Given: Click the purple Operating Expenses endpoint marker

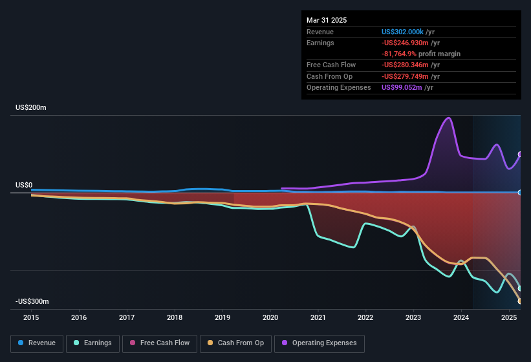Looking at the screenshot, I should point(520,154).
